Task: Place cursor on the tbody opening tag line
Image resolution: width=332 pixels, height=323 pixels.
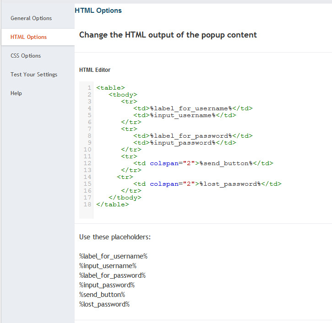Action: 123,94
